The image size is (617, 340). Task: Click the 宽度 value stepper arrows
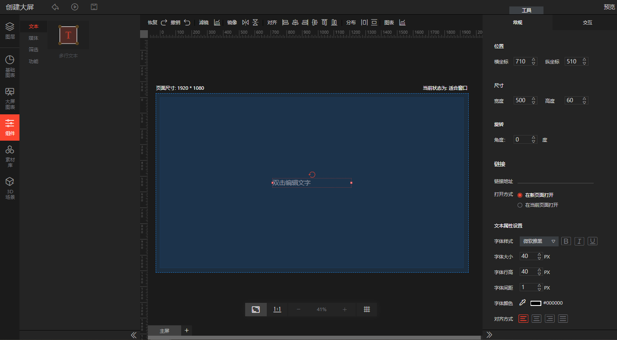coord(534,100)
